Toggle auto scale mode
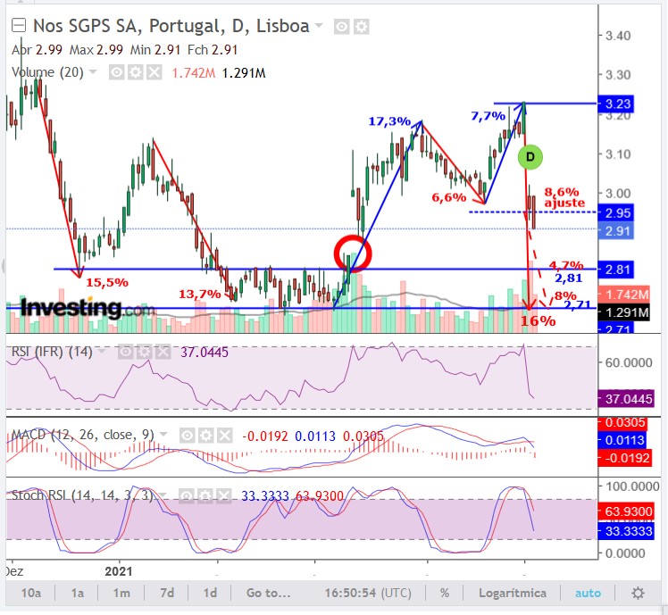This screenshot has height=615, width=668. [x=588, y=593]
